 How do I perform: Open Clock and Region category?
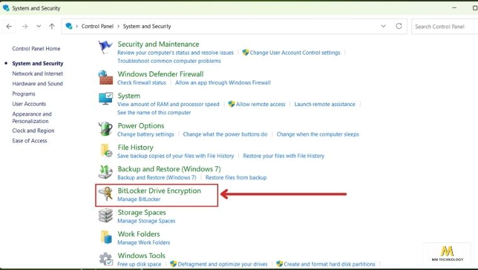click(x=33, y=131)
